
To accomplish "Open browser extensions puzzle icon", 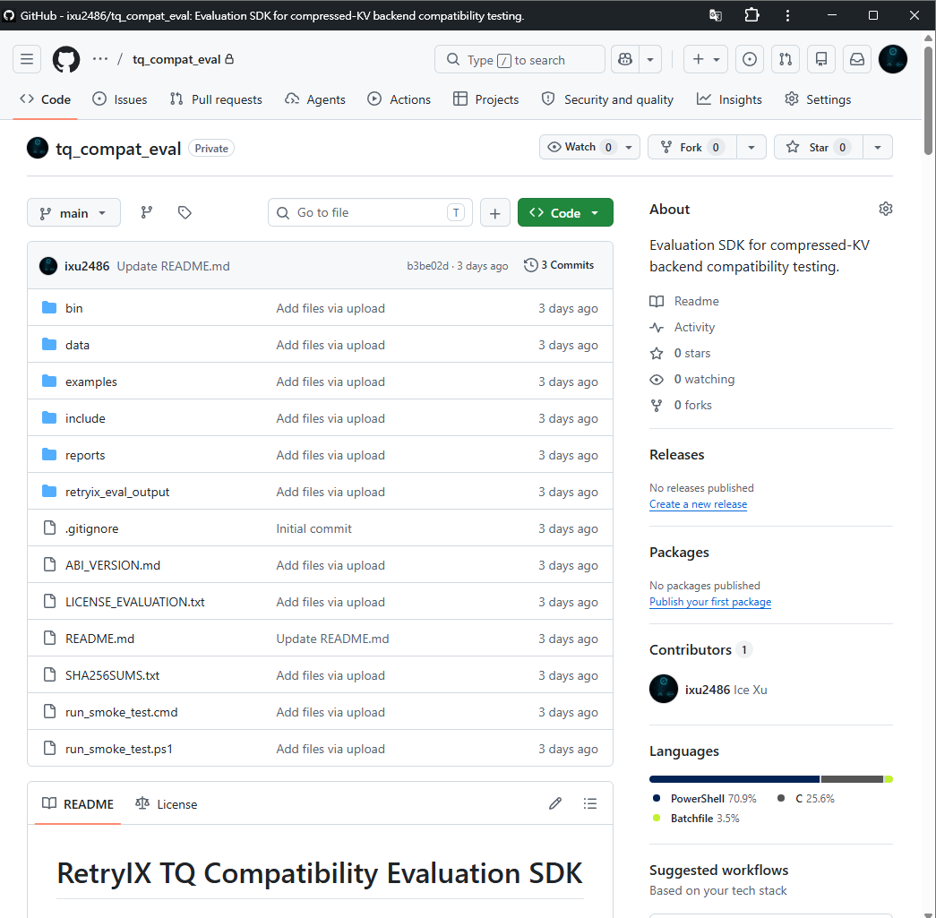I will click(751, 15).
